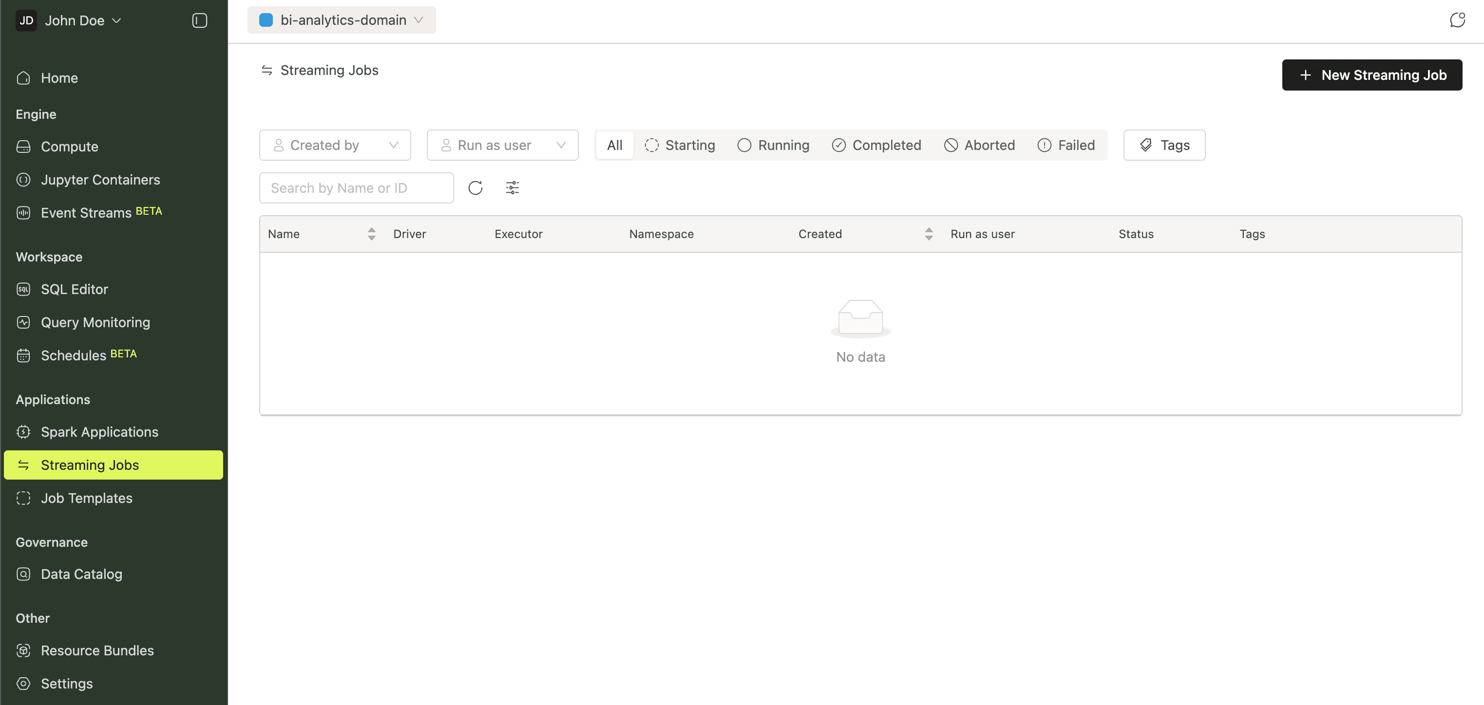Screen dimensions: 1484x705
Task: Open the chat feedback icon top right
Action: pyautogui.click(x=1457, y=20)
